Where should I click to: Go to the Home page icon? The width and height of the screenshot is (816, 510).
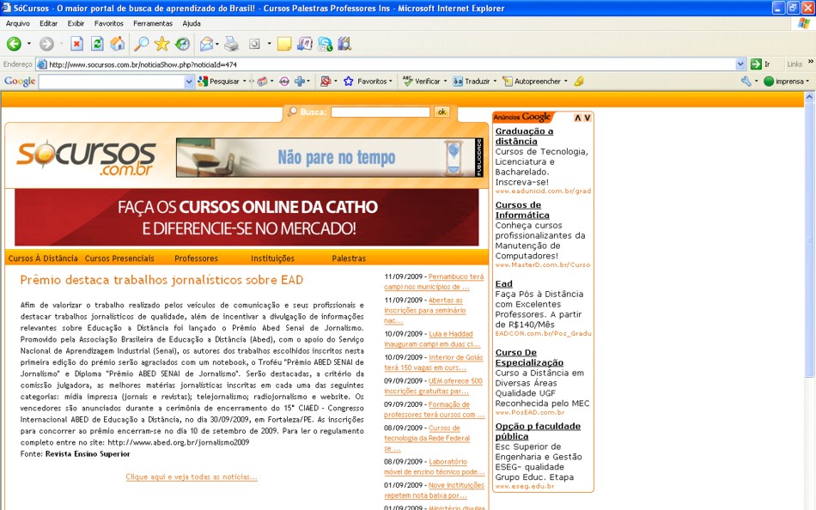click(x=118, y=44)
